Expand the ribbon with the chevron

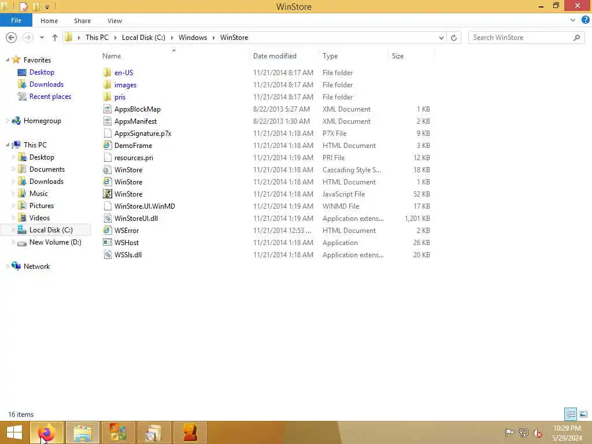point(573,20)
